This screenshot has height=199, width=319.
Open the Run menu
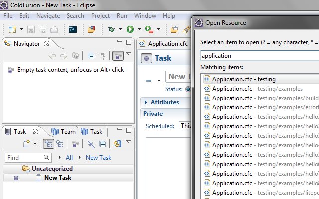[x=122, y=16]
